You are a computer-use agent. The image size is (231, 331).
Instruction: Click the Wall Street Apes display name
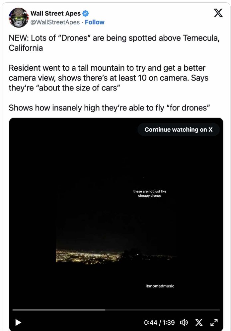55,14
